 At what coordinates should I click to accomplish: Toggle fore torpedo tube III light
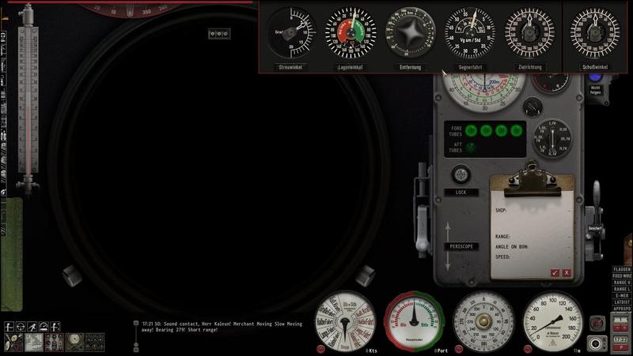[501, 130]
